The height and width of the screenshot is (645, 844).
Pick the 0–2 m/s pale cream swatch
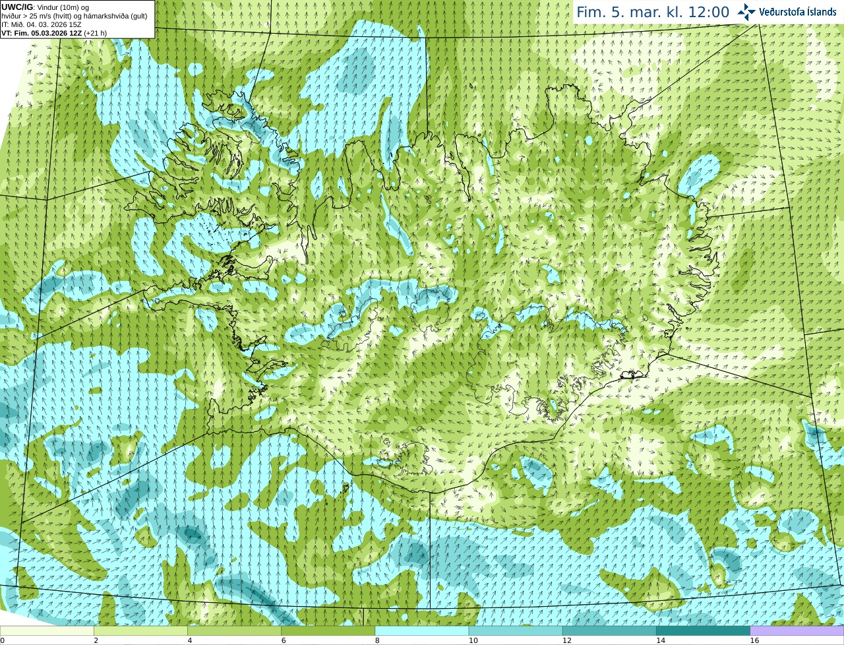[x=47, y=630]
